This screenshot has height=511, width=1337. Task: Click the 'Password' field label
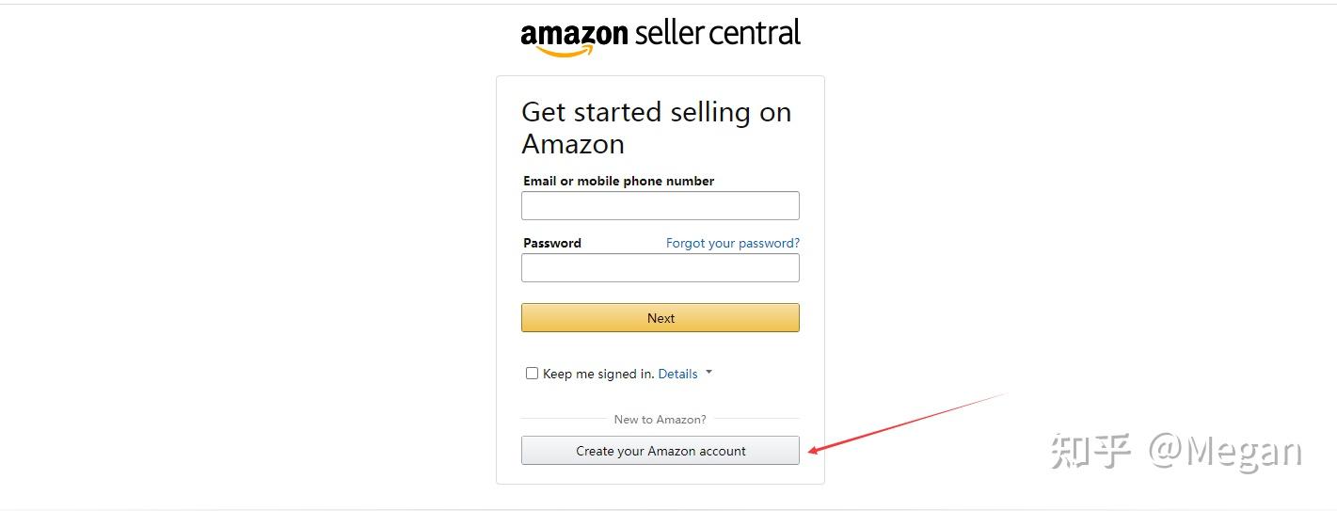coord(552,243)
